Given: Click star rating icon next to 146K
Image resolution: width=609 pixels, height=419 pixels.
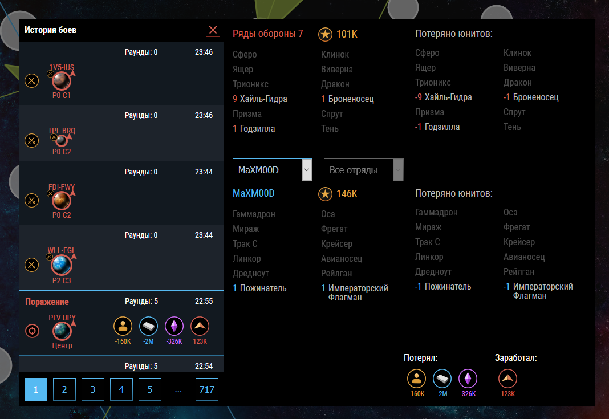Looking at the screenshot, I should (325, 194).
